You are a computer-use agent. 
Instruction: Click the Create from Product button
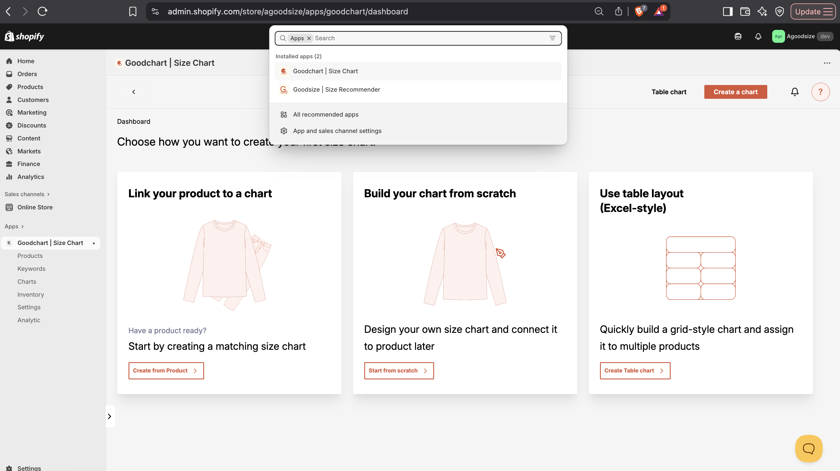tap(166, 370)
